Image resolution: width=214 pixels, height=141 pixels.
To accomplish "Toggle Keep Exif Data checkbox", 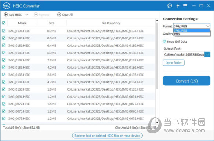I will coord(165,42).
